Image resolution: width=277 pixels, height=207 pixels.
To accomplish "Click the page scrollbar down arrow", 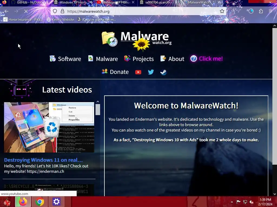I will click(x=275, y=194).
